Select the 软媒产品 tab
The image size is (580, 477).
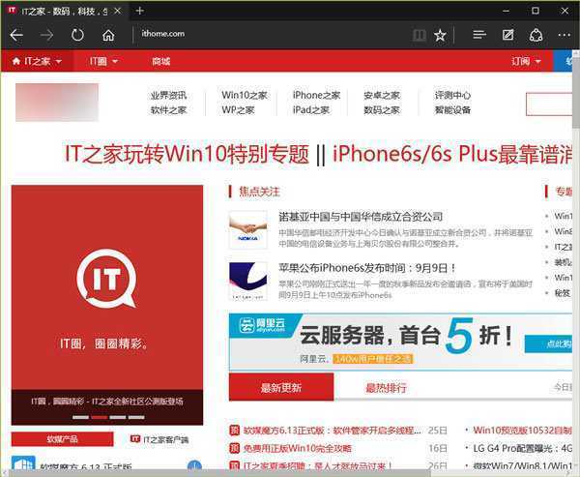coord(62,439)
